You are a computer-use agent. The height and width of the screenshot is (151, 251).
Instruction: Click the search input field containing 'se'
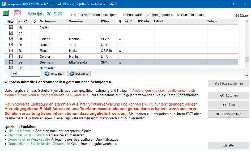(26, 74)
